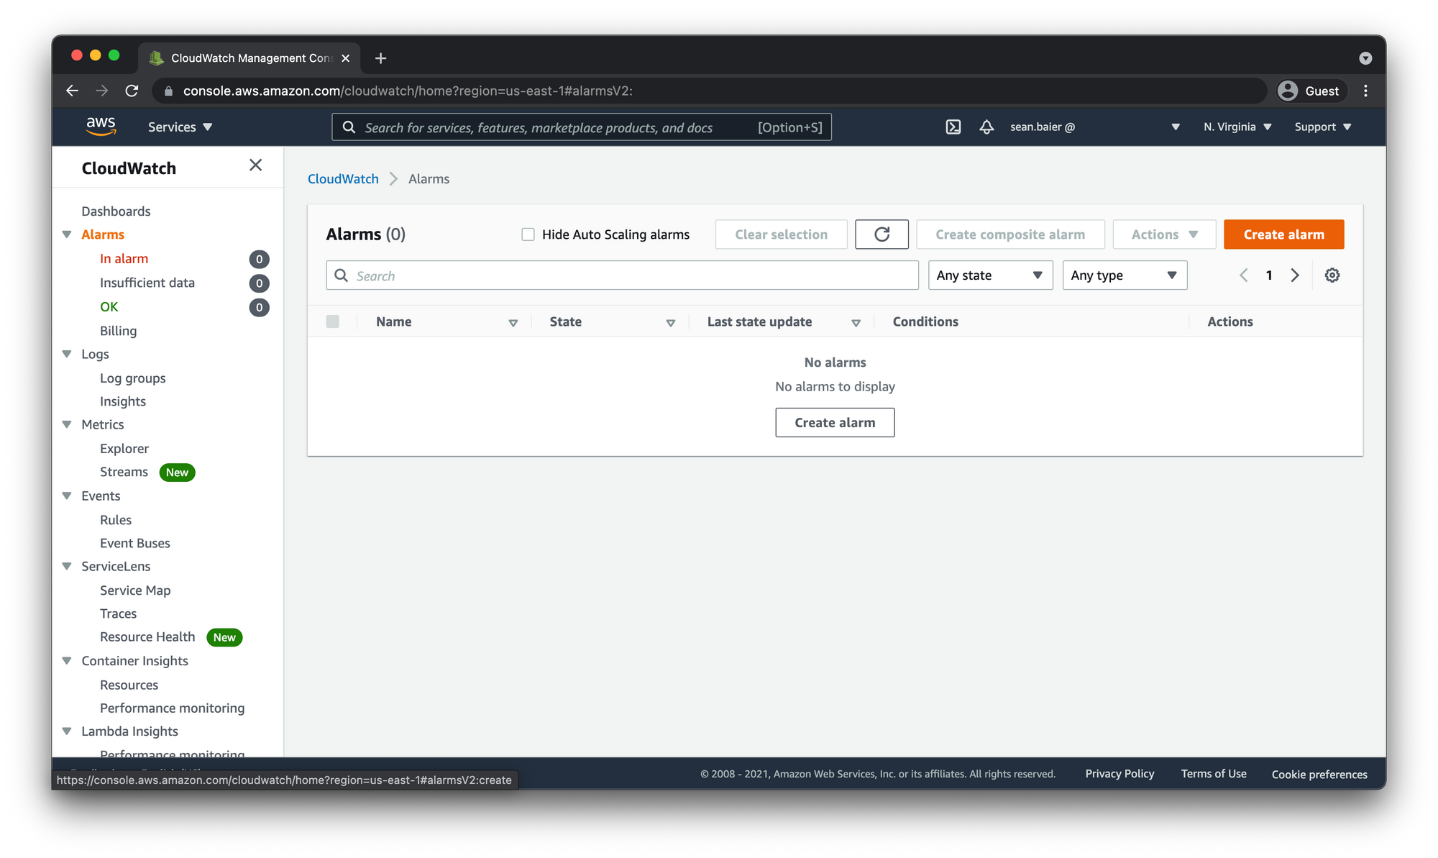This screenshot has width=1438, height=858.
Task: Click the refresh alarms button
Action: click(x=881, y=234)
